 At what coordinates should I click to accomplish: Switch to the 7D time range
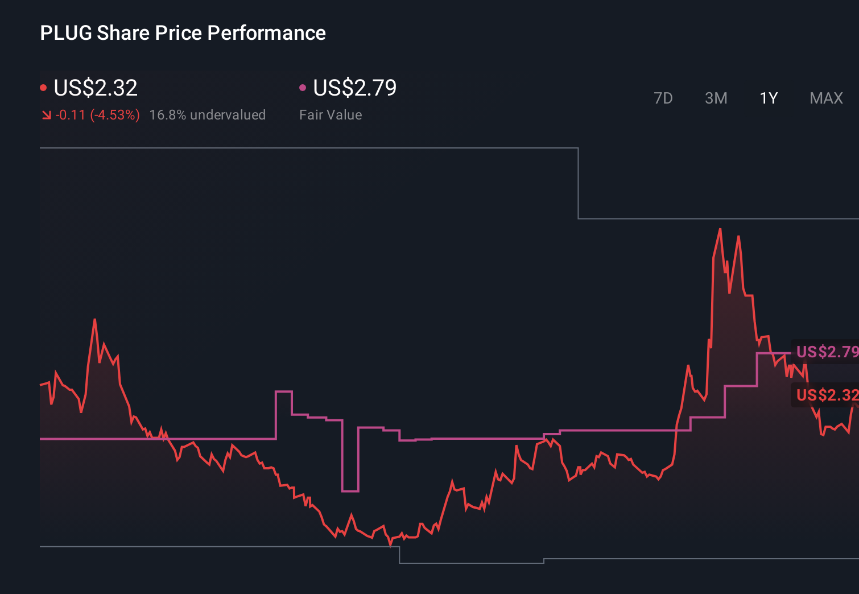[663, 98]
